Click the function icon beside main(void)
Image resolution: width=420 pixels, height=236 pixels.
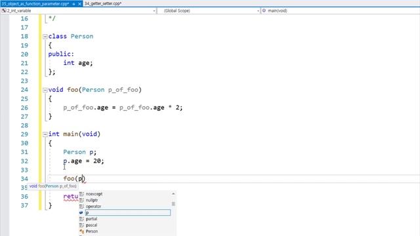(264, 10)
